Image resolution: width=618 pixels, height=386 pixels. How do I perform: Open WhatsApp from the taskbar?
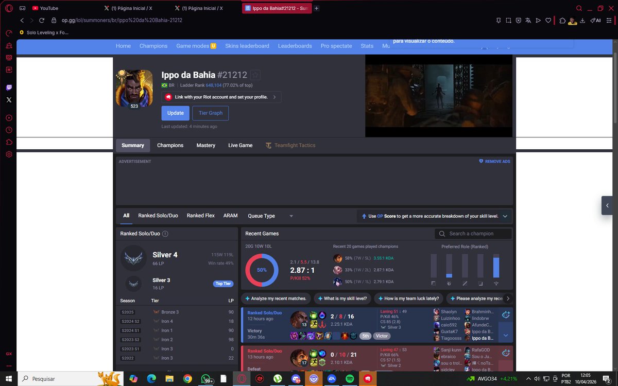pyautogui.click(x=207, y=379)
